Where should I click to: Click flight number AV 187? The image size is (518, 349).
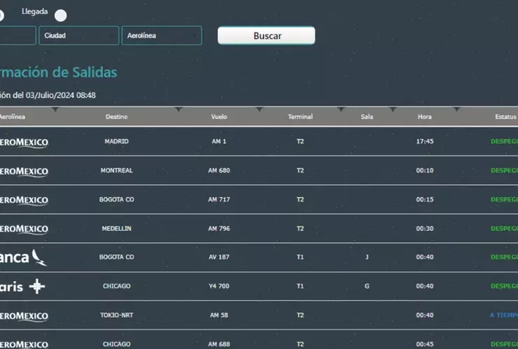tap(219, 257)
